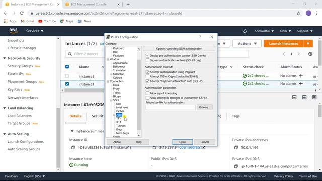Toggle Display pre-authentication banner checkbox
The width and height of the screenshot is (322, 181).
147,56
